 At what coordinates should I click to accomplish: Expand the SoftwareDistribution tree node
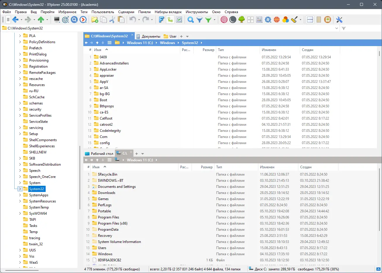(x=19, y=164)
